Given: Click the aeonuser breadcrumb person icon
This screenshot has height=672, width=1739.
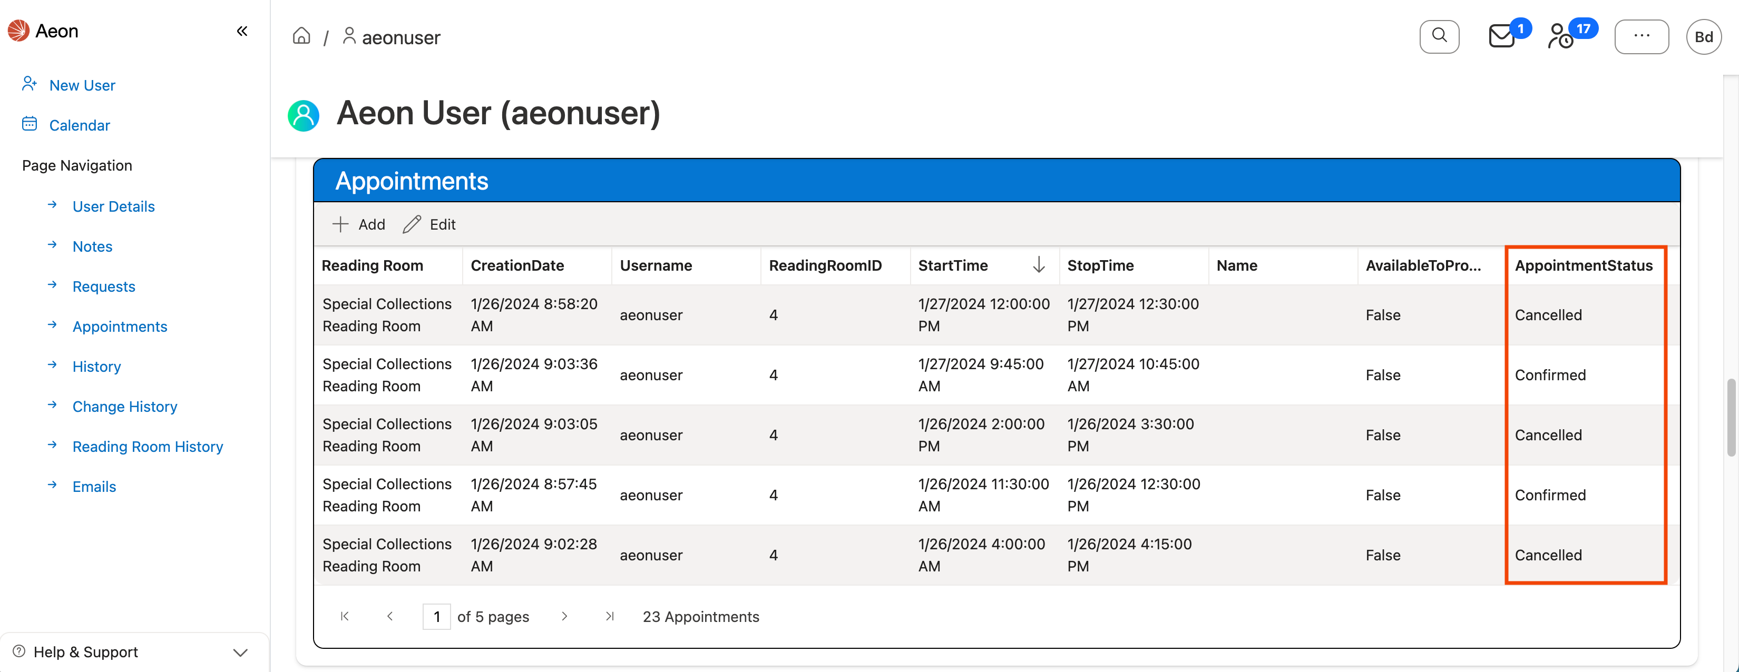Looking at the screenshot, I should pyautogui.click(x=349, y=36).
